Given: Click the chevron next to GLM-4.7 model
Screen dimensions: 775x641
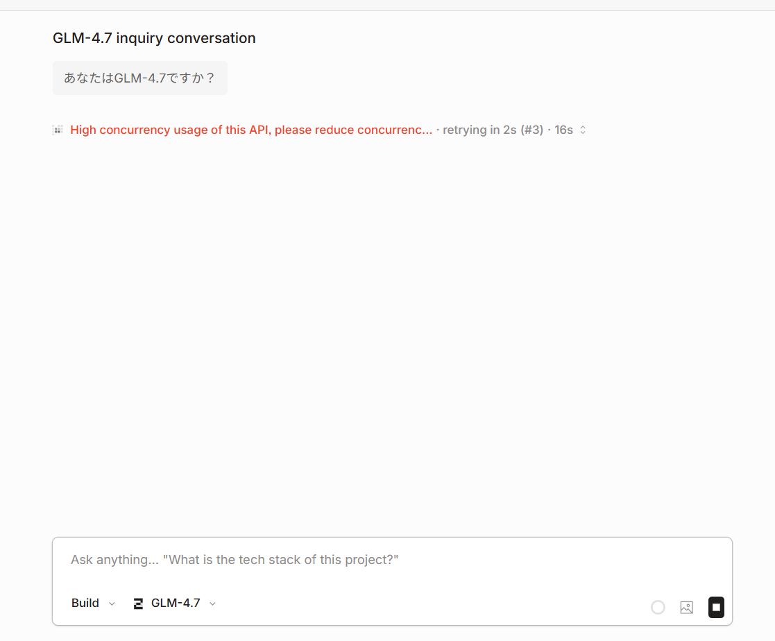Looking at the screenshot, I should click(213, 604).
